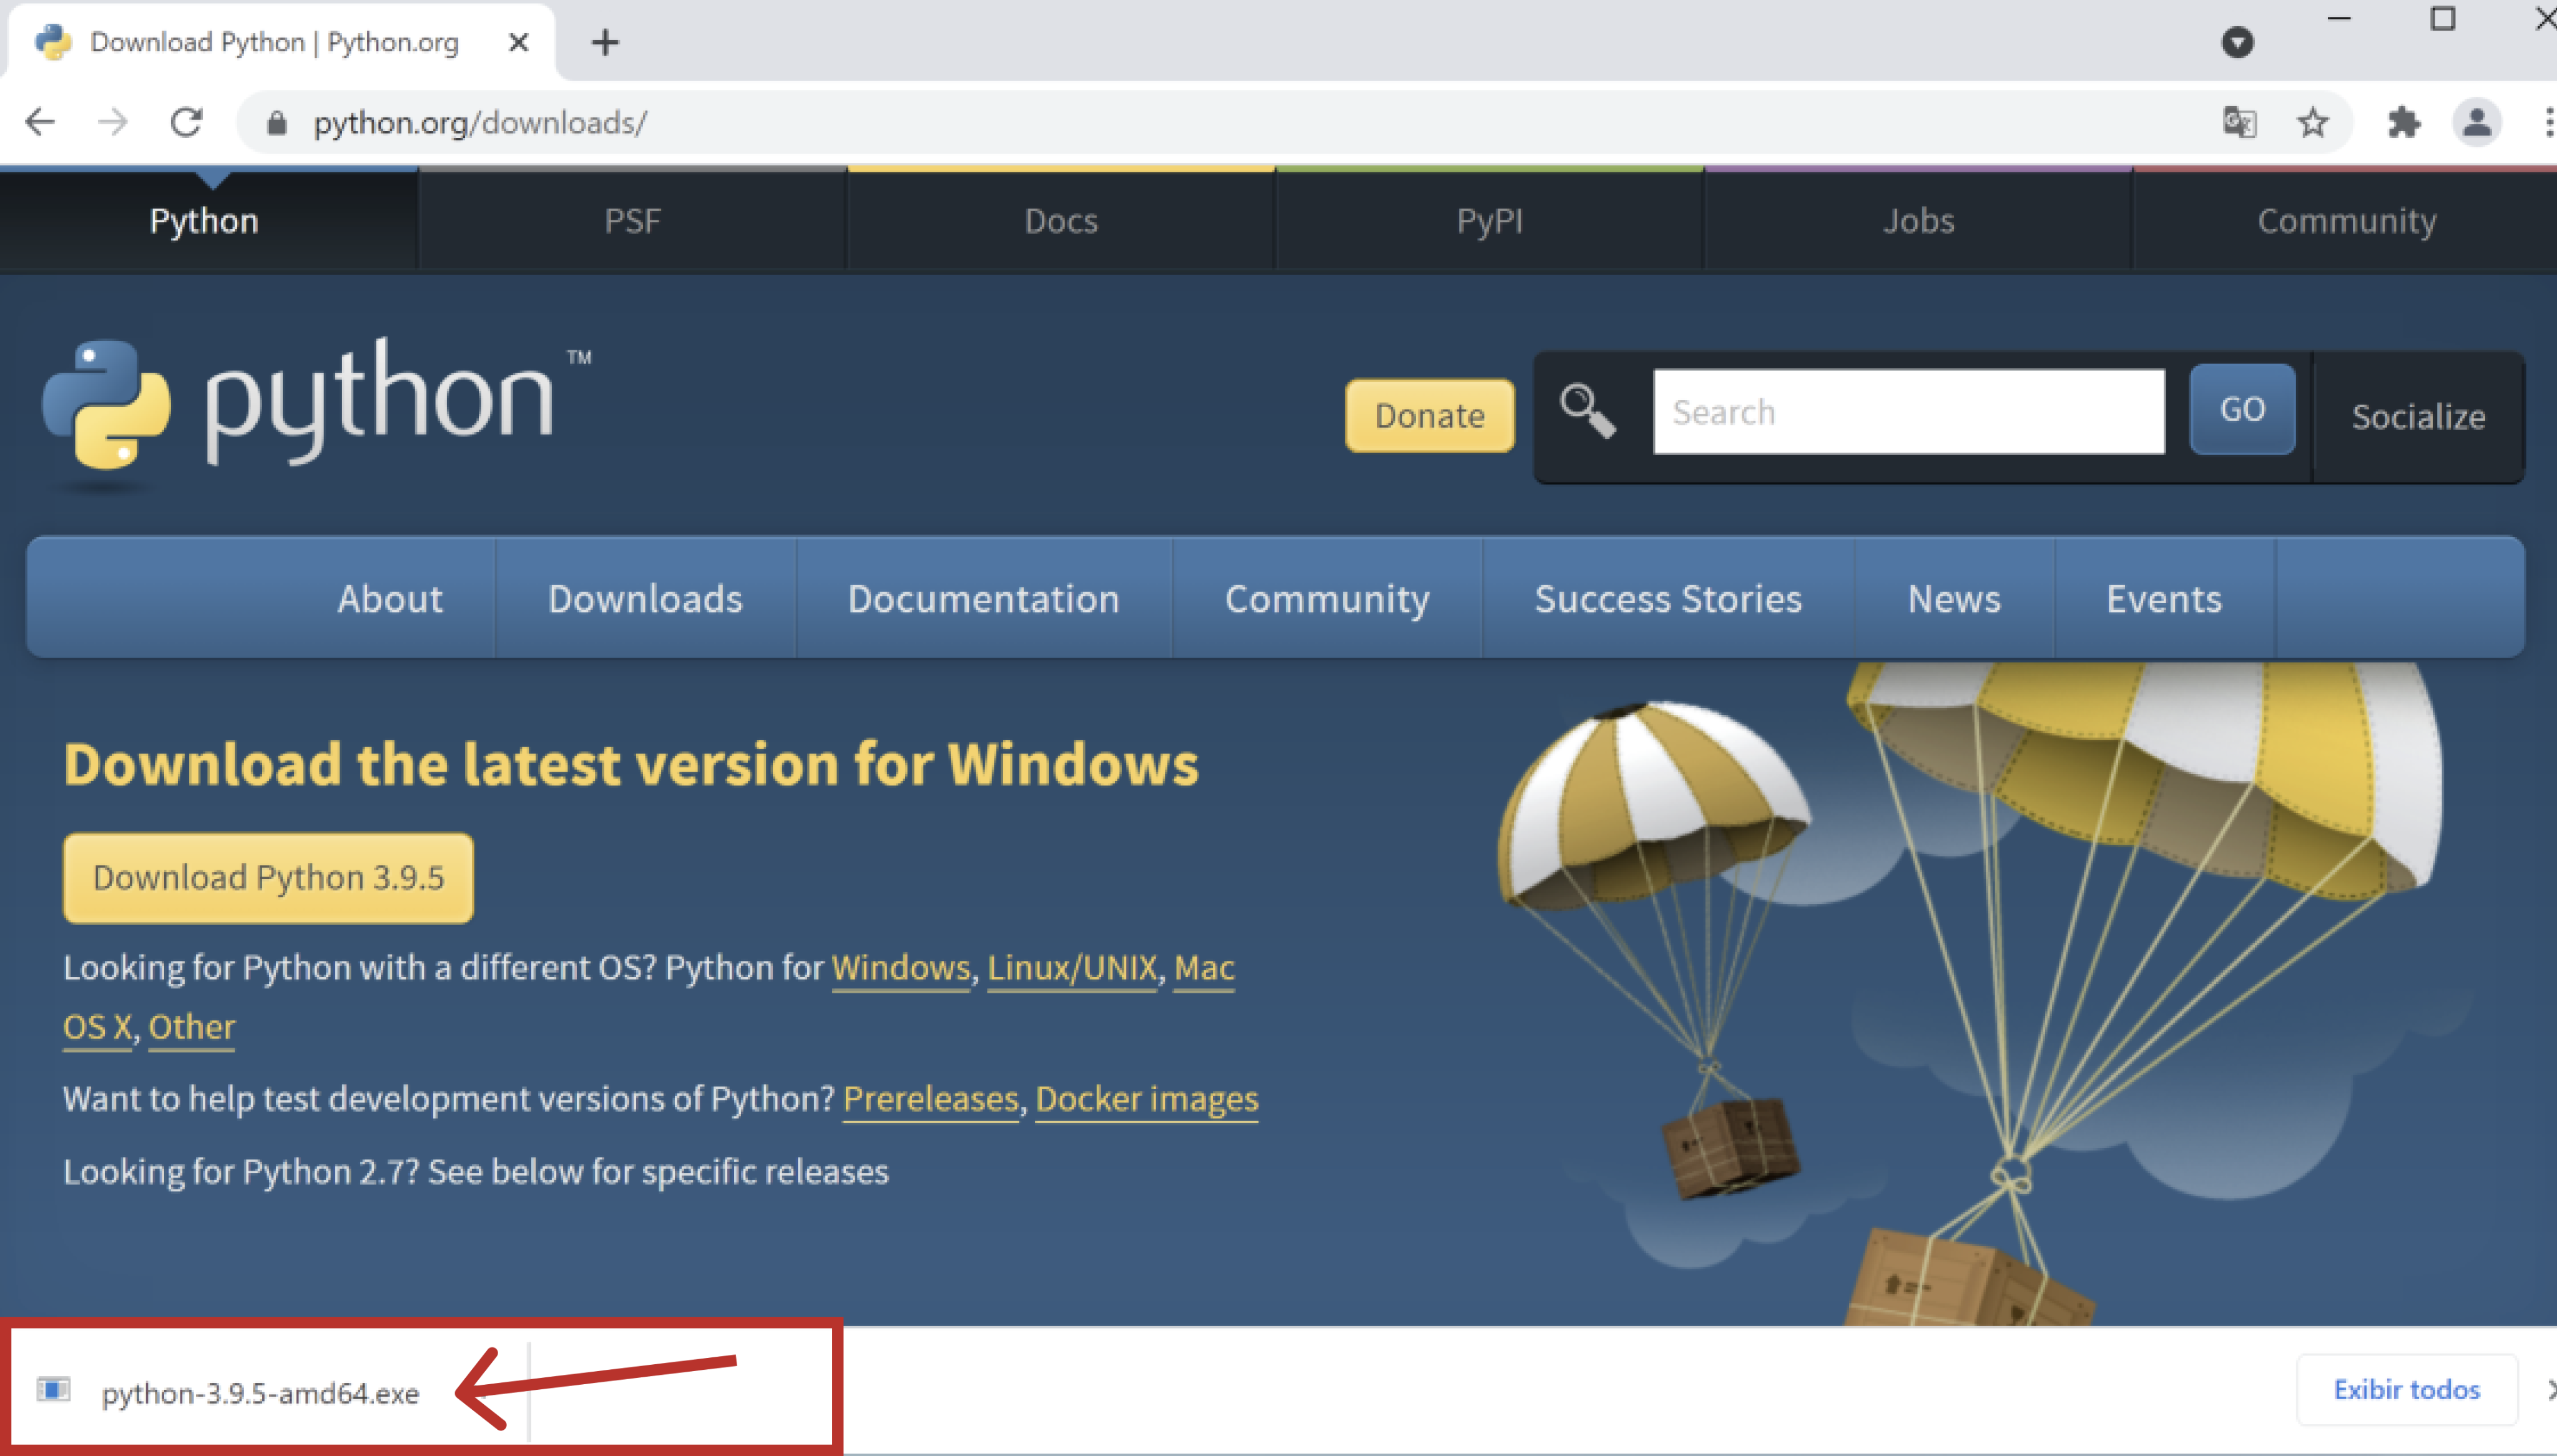Open the Docs top tab
2557x1456 pixels.
[x=1061, y=220]
